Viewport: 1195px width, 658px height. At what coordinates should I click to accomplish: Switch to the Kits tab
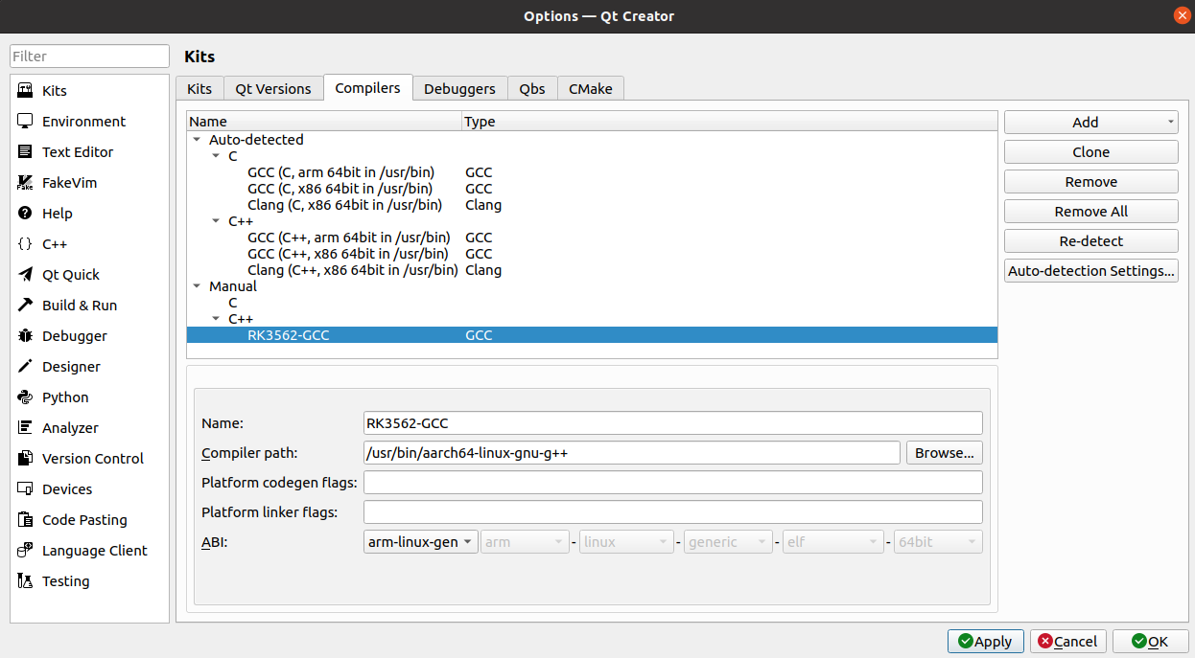(x=199, y=88)
